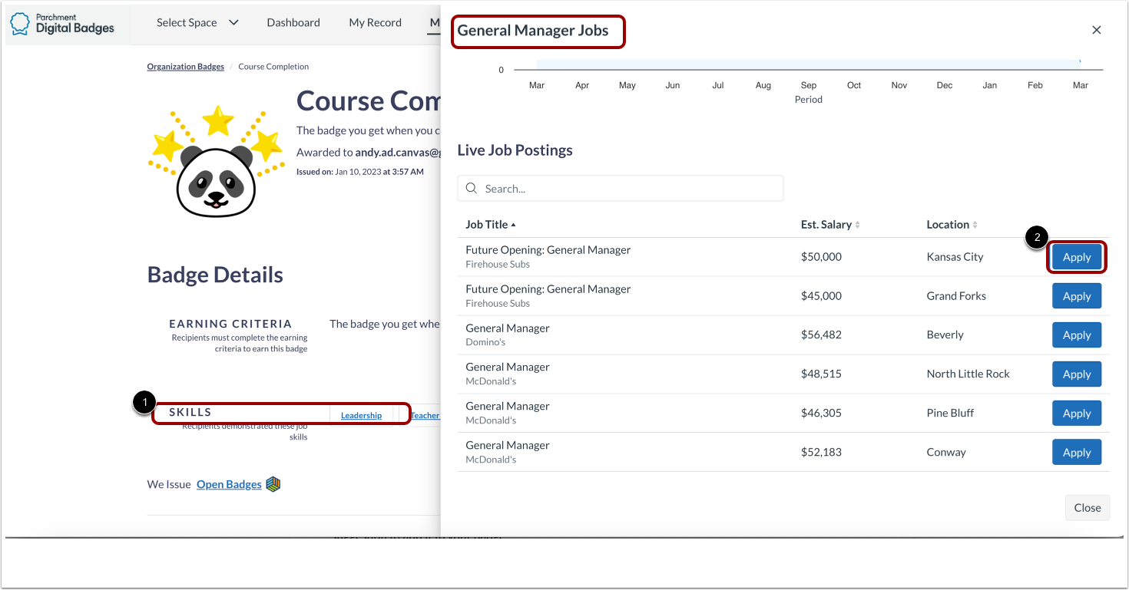Apply to Conway McDonald's job

1077,453
